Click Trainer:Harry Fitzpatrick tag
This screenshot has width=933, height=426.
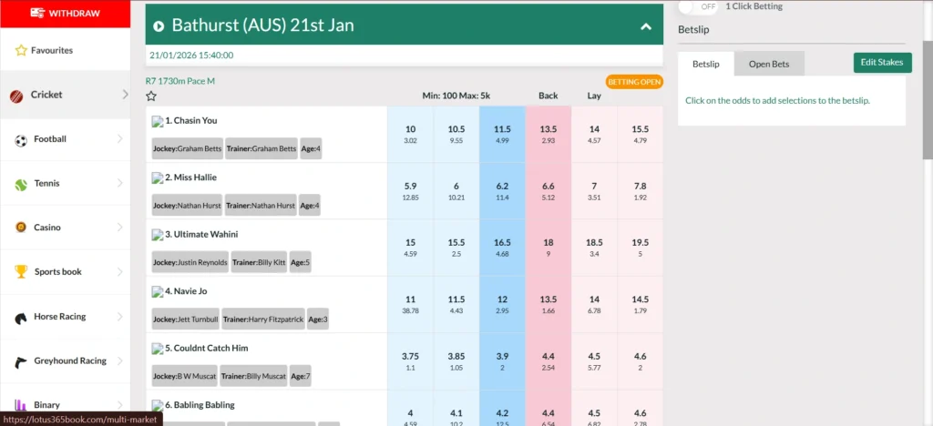tap(263, 319)
